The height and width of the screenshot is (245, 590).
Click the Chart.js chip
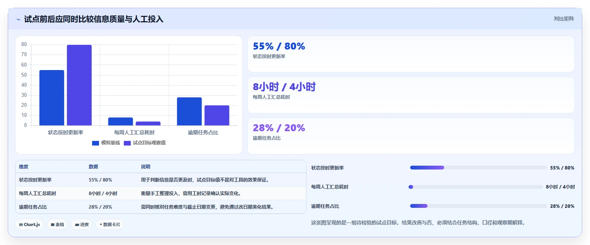point(29,224)
